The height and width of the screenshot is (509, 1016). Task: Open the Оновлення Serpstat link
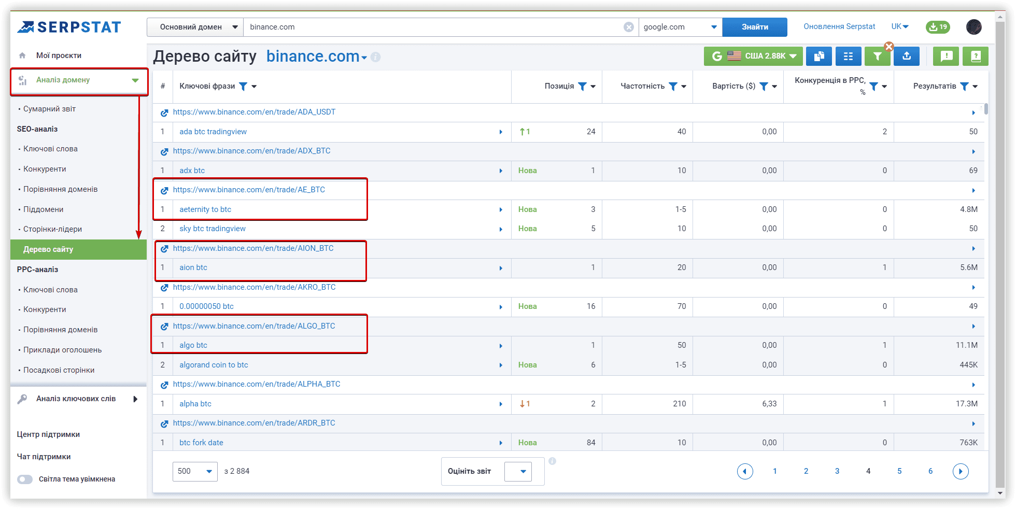tap(839, 26)
